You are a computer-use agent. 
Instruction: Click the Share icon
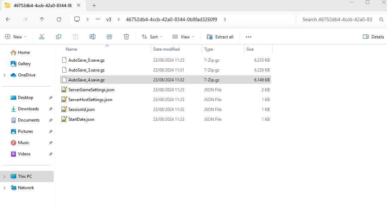(109, 37)
